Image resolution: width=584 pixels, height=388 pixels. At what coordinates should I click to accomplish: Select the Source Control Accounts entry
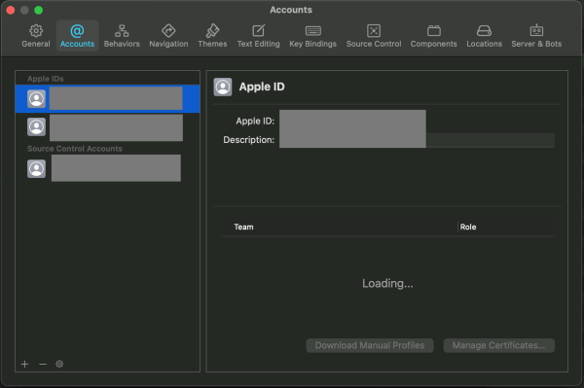108,168
